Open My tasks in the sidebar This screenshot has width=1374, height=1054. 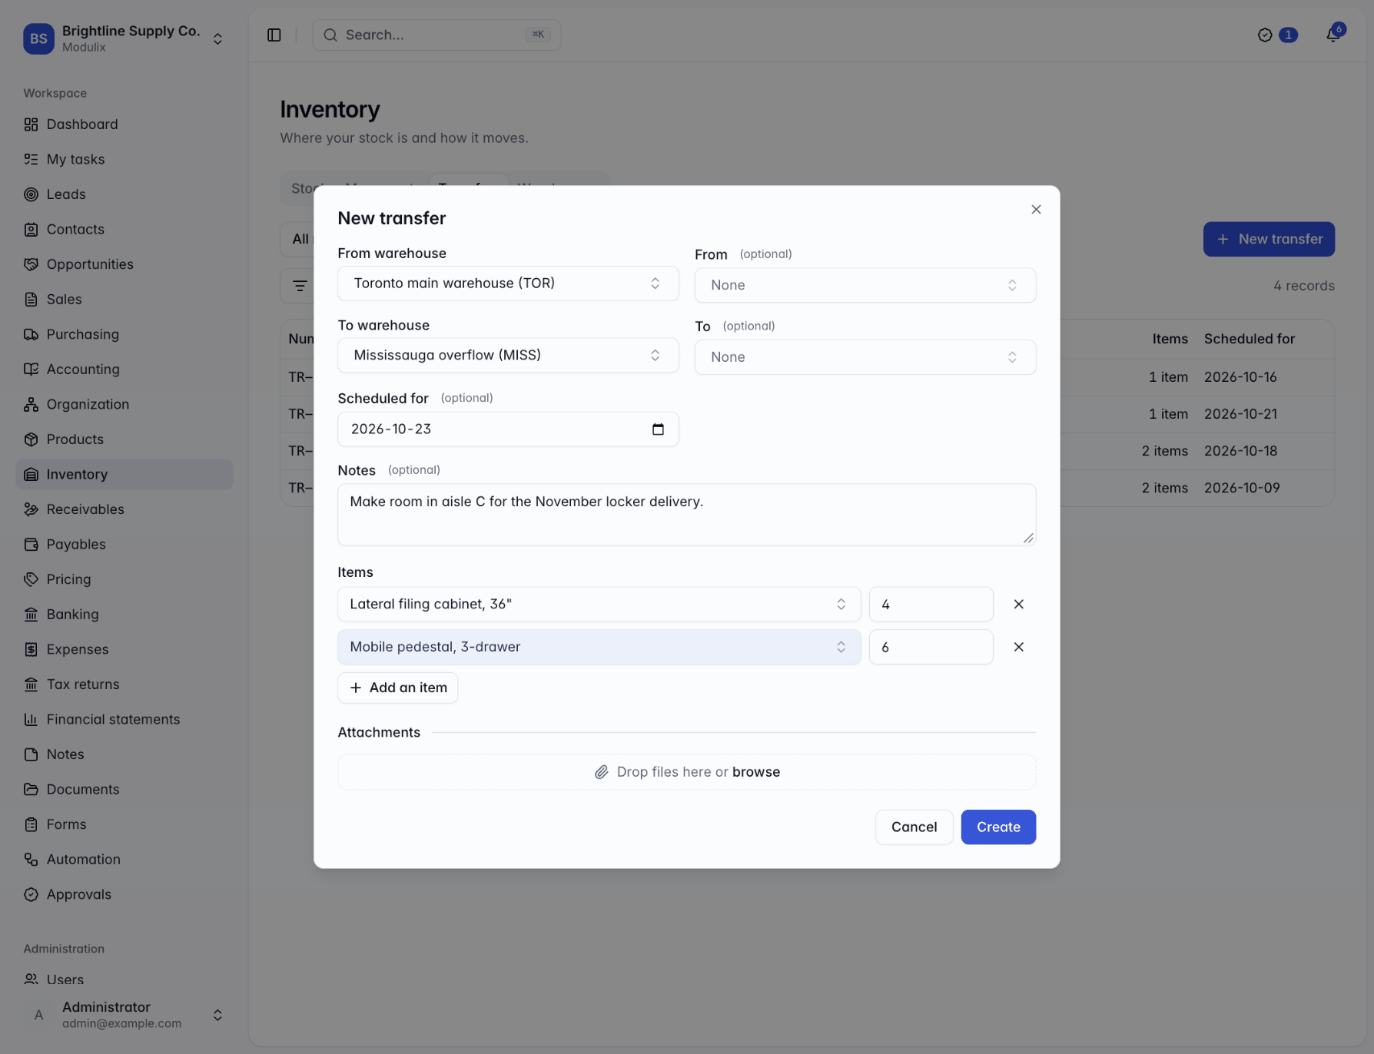(124, 159)
